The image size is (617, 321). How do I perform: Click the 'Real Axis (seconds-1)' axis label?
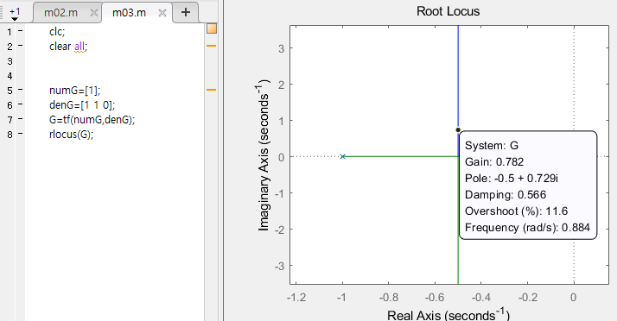[448, 314]
